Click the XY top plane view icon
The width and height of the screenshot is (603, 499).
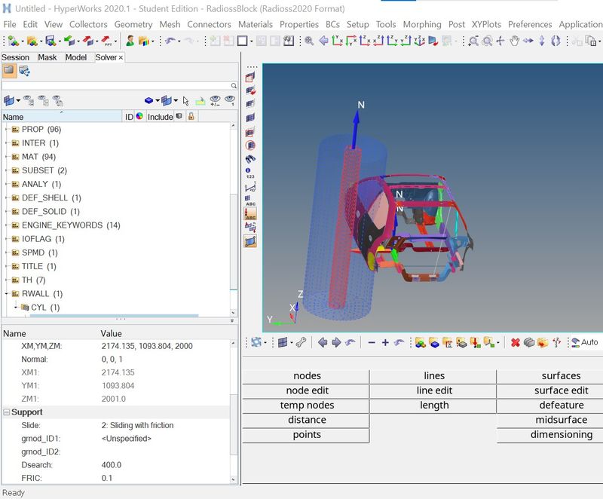click(x=337, y=41)
